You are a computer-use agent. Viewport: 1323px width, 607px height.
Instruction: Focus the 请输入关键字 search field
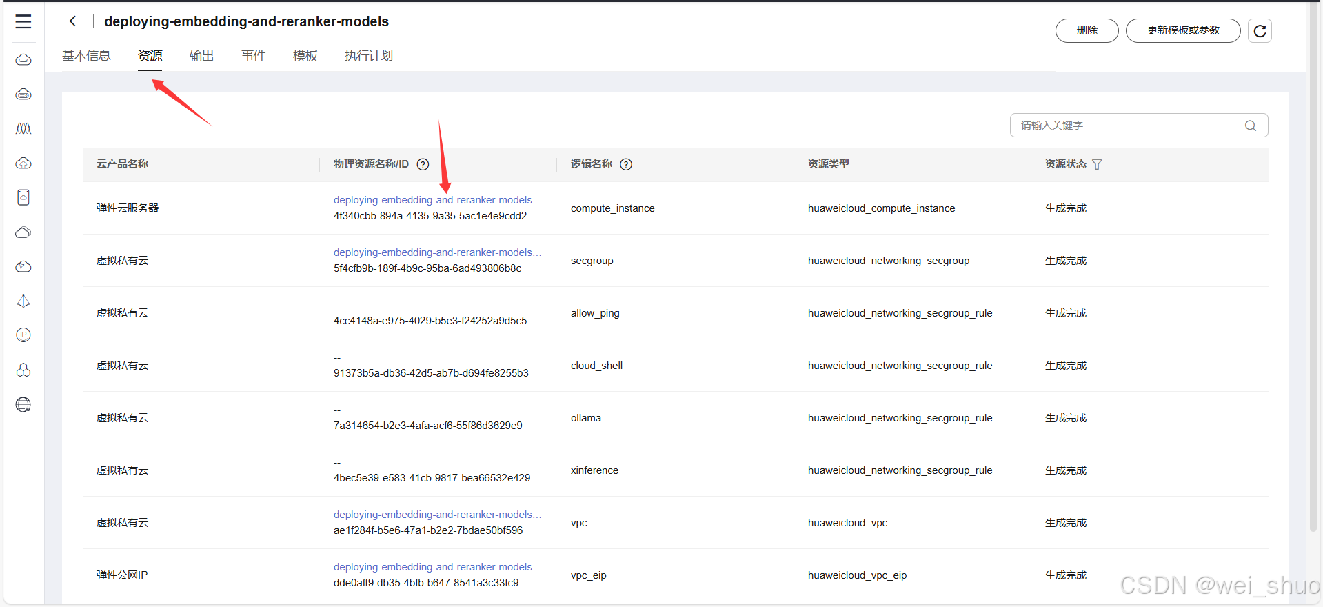[1139, 126]
